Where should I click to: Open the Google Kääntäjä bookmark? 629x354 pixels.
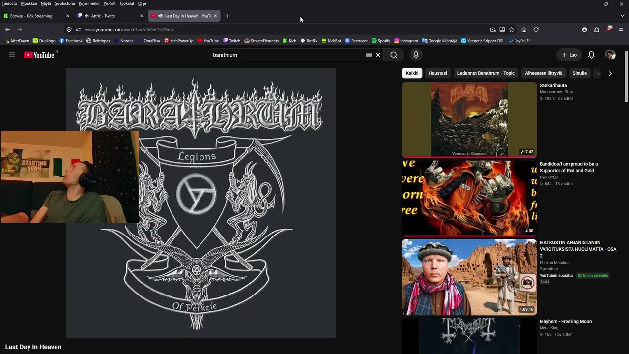(x=439, y=41)
